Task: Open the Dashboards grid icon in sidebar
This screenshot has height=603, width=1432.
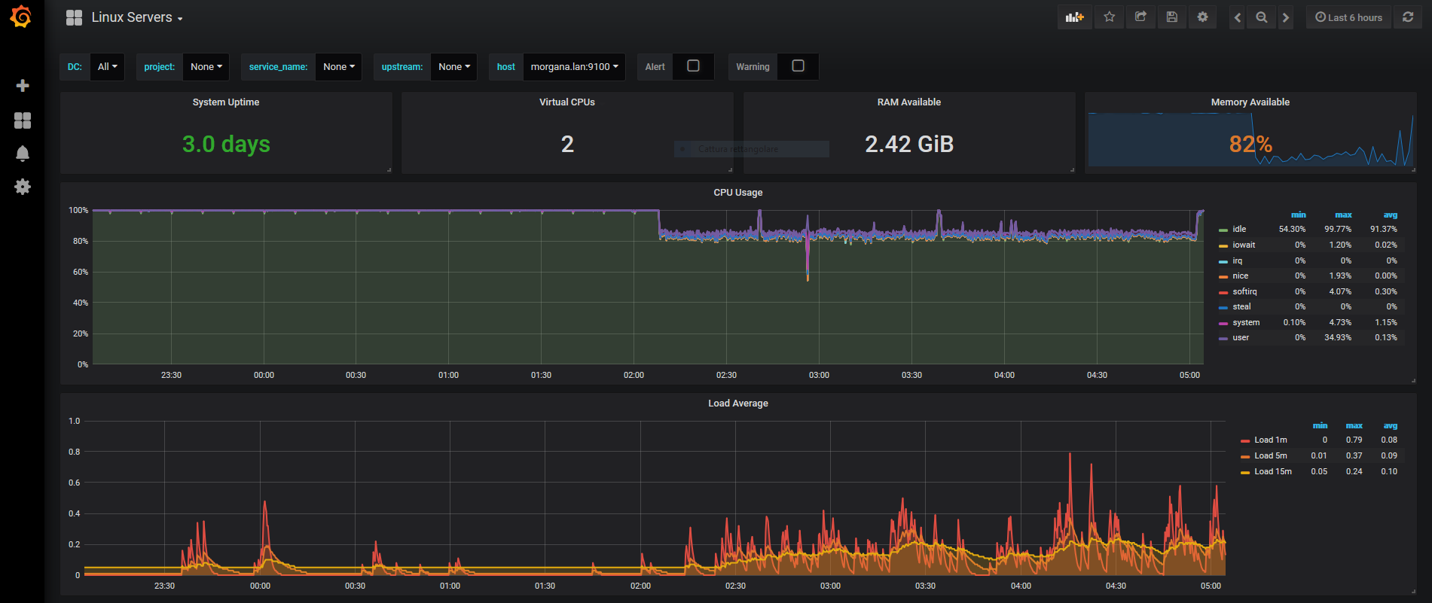Action: (x=23, y=120)
